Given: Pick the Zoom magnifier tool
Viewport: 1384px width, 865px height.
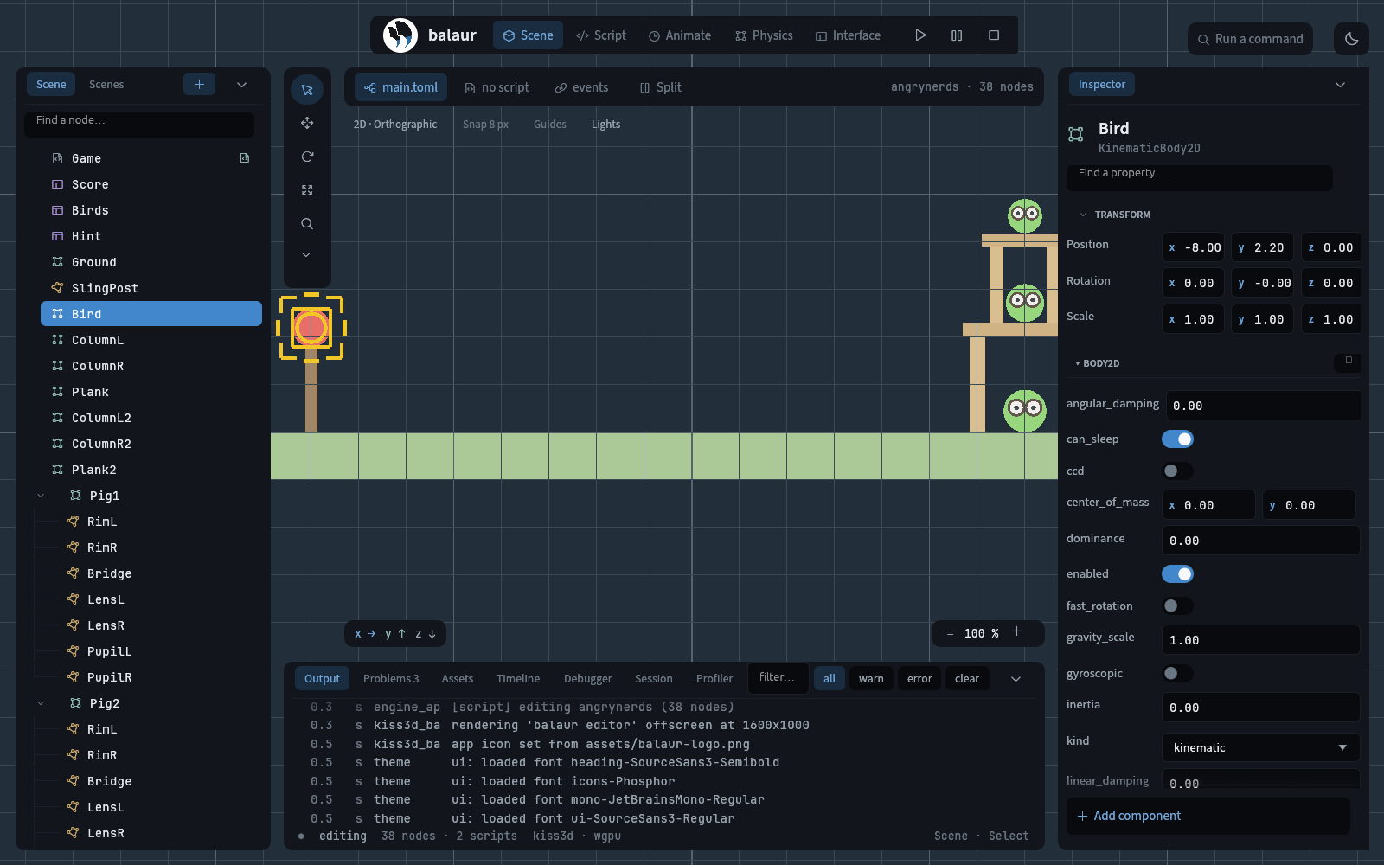Looking at the screenshot, I should pyautogui.click(x=307, y=223).
